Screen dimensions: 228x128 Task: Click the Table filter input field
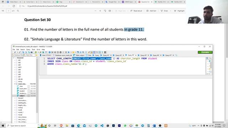pos(29,55)
